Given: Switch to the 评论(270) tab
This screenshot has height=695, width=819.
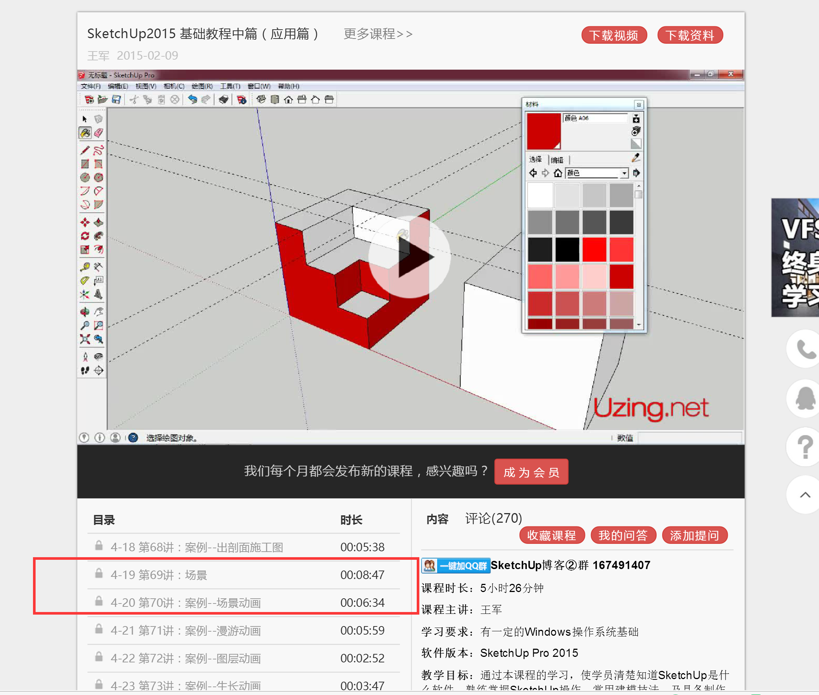Looking at the screenshot, I should click(494, 518).
